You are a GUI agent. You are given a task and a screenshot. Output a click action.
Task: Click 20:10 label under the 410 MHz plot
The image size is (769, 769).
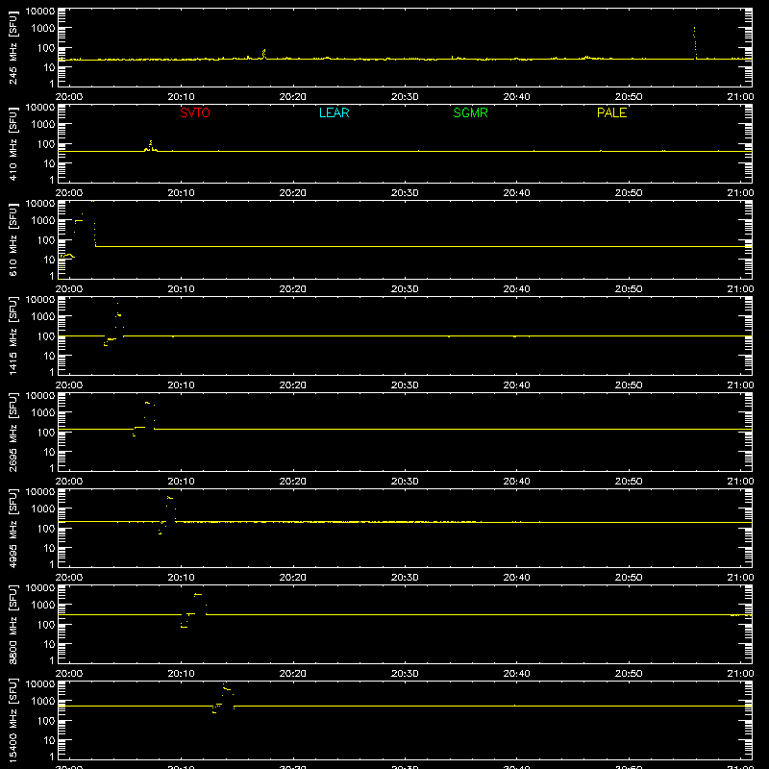tap(181, 193)
